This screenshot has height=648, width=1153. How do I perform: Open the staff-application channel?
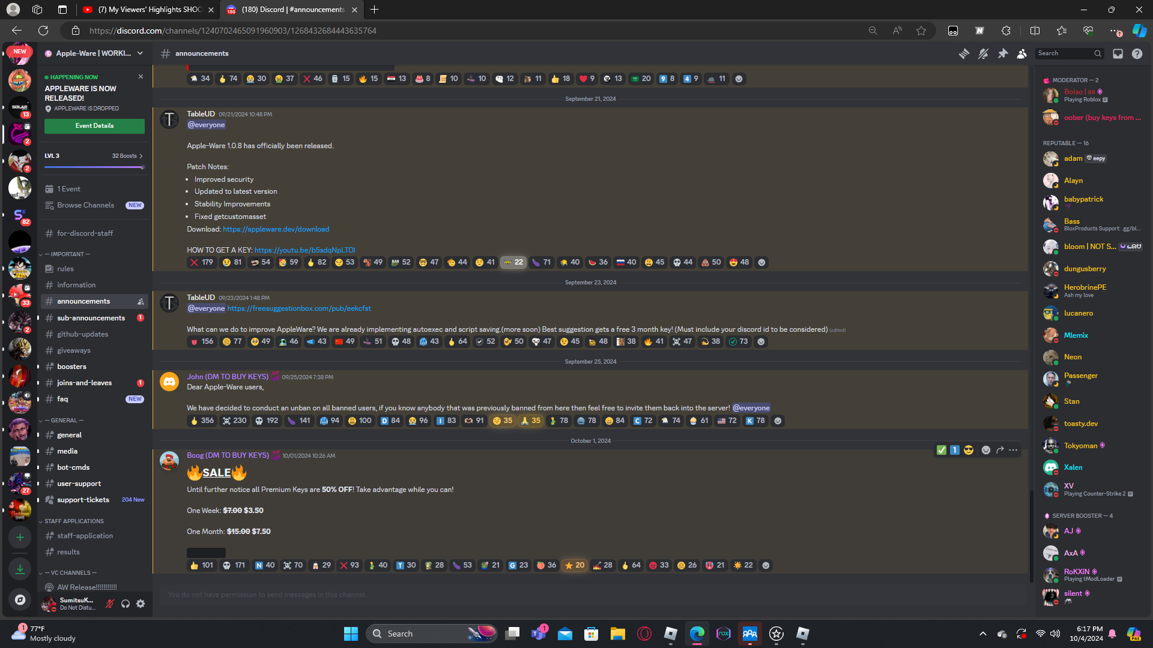tap(94, 536)
